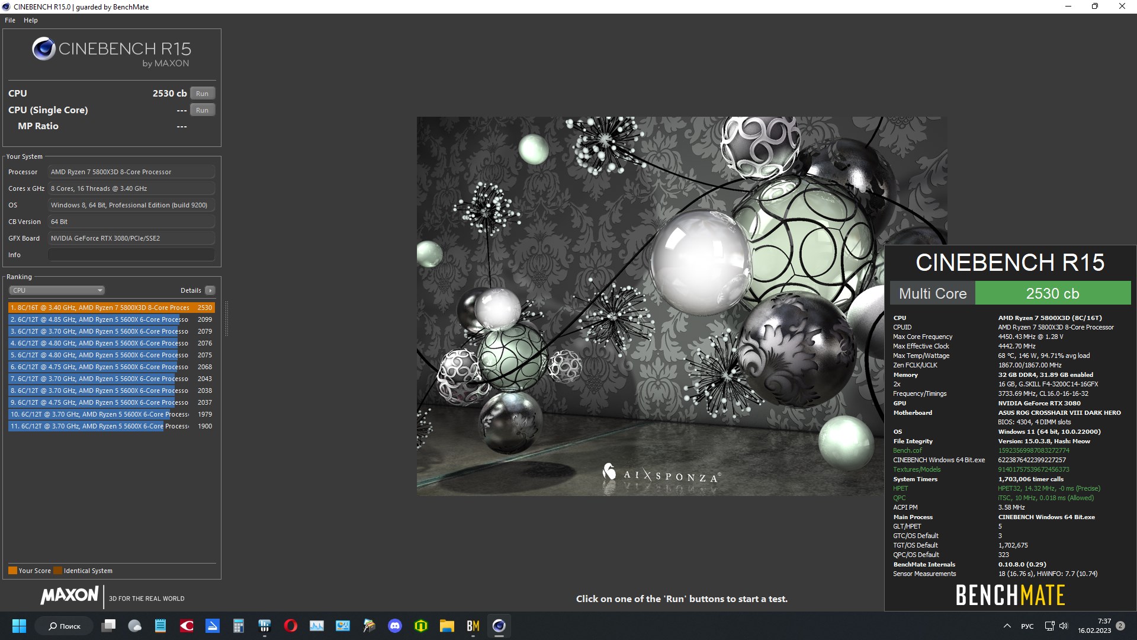Select ranking entry 11 scoring 1900
The width and height of the screenshot is (1137, 640).
111,426
